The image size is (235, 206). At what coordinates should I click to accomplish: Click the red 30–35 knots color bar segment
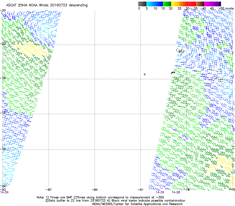pyautogui.click(x=192, y=4)
